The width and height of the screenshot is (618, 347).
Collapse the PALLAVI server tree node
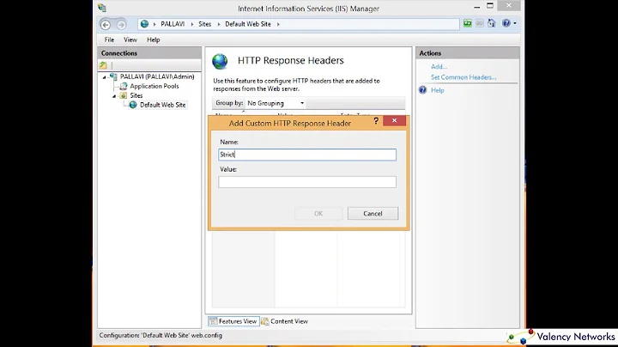(x=105, y=77)
